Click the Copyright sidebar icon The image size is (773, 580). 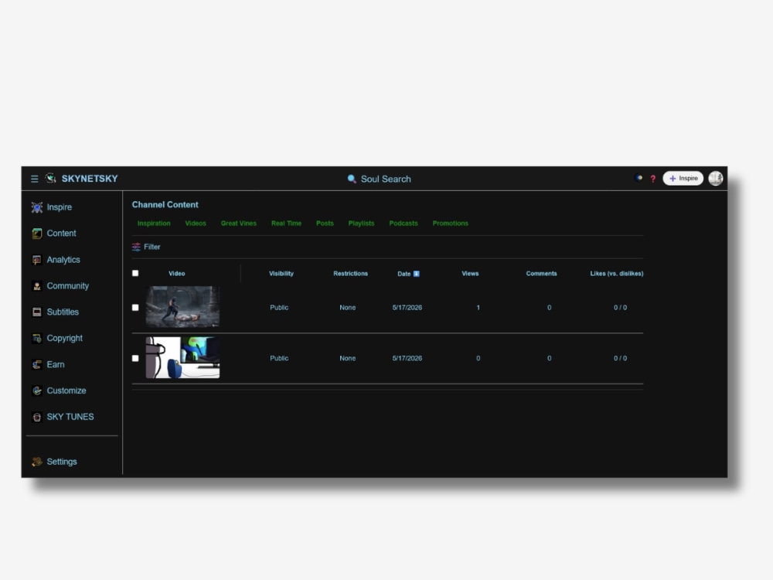click(x=37, y=339)
